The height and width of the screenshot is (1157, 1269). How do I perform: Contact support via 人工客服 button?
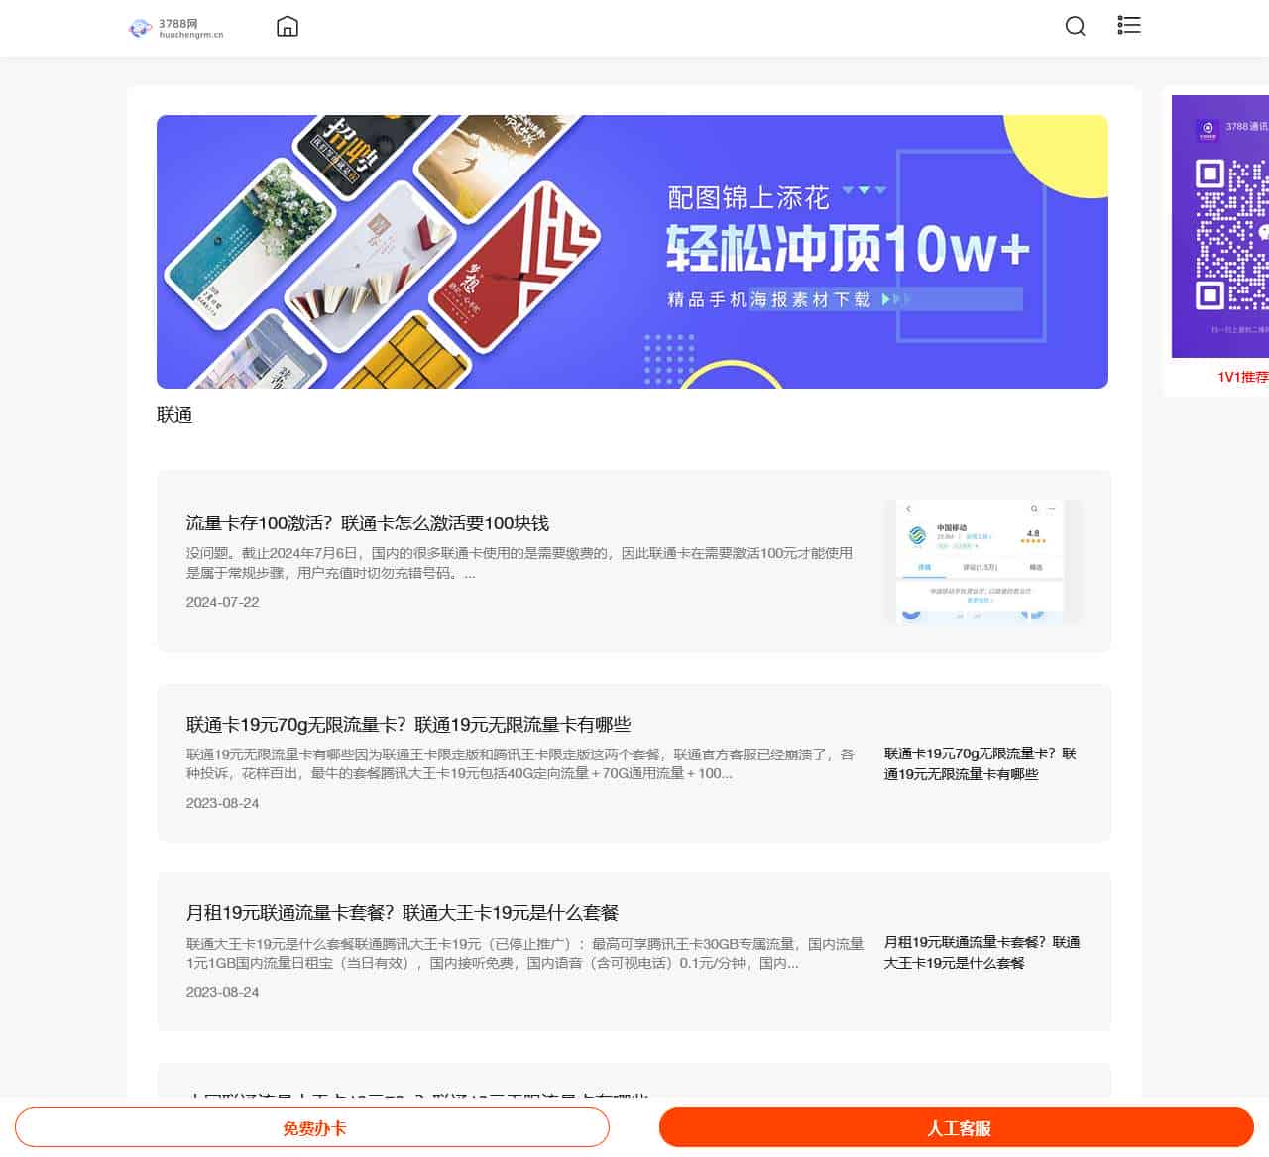957,1128
